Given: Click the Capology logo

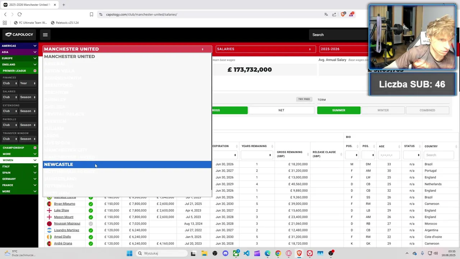Looking at the screenshot, I should pyautogui.click(x=19, y=35).
